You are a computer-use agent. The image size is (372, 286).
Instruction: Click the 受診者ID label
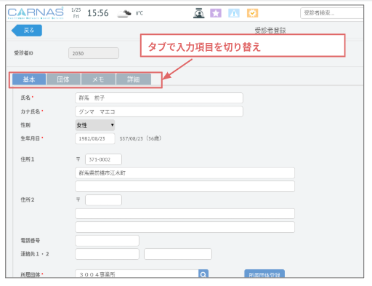(23, 53)
